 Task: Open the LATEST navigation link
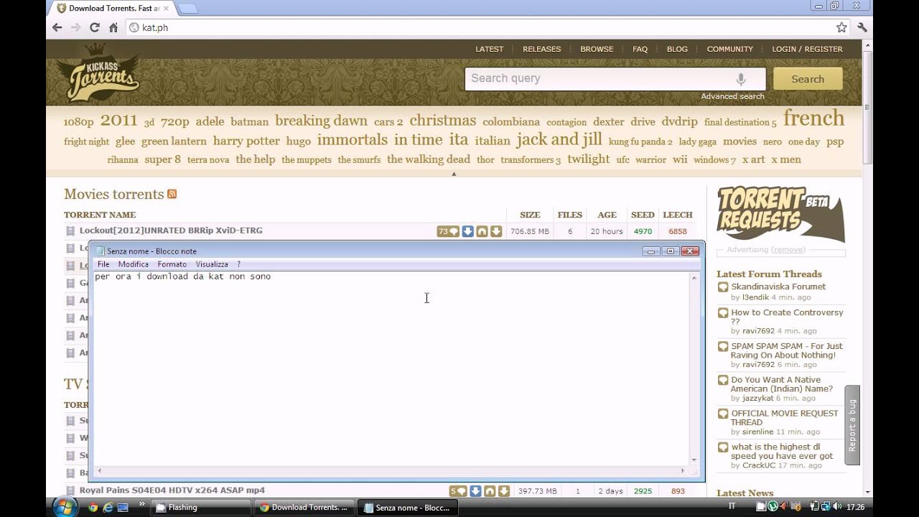pyautogui.click(x=490, y=49)
